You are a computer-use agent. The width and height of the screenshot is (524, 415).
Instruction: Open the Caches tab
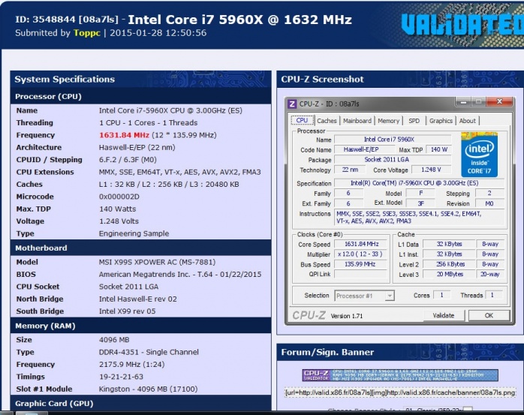(327, 121)
